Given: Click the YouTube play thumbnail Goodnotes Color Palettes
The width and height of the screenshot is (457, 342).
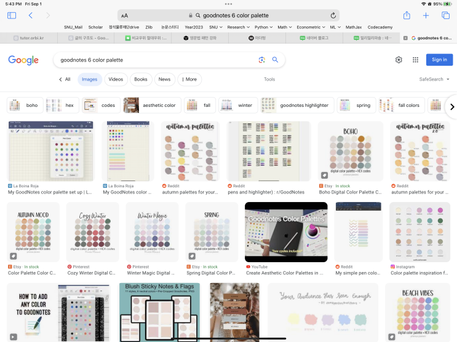Looking at the screenshot, I should tap(286, 232).
